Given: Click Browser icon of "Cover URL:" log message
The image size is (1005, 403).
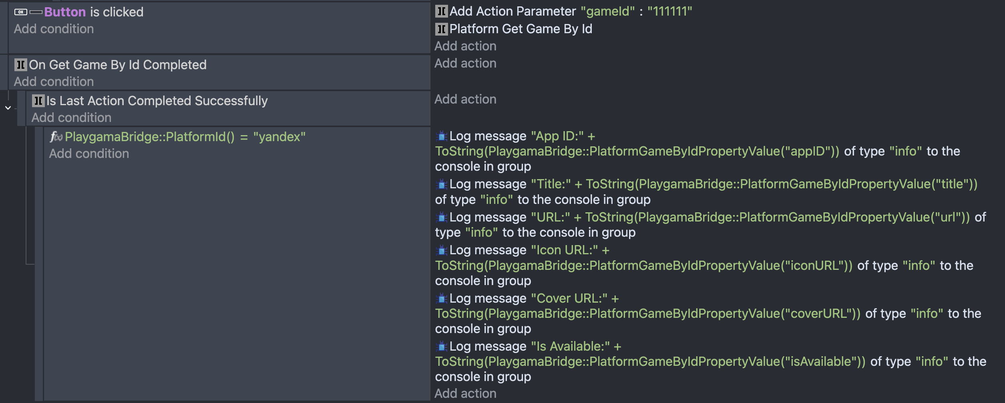Looking at the screenshot, I should pyautogui.click(x=442, y=299).
